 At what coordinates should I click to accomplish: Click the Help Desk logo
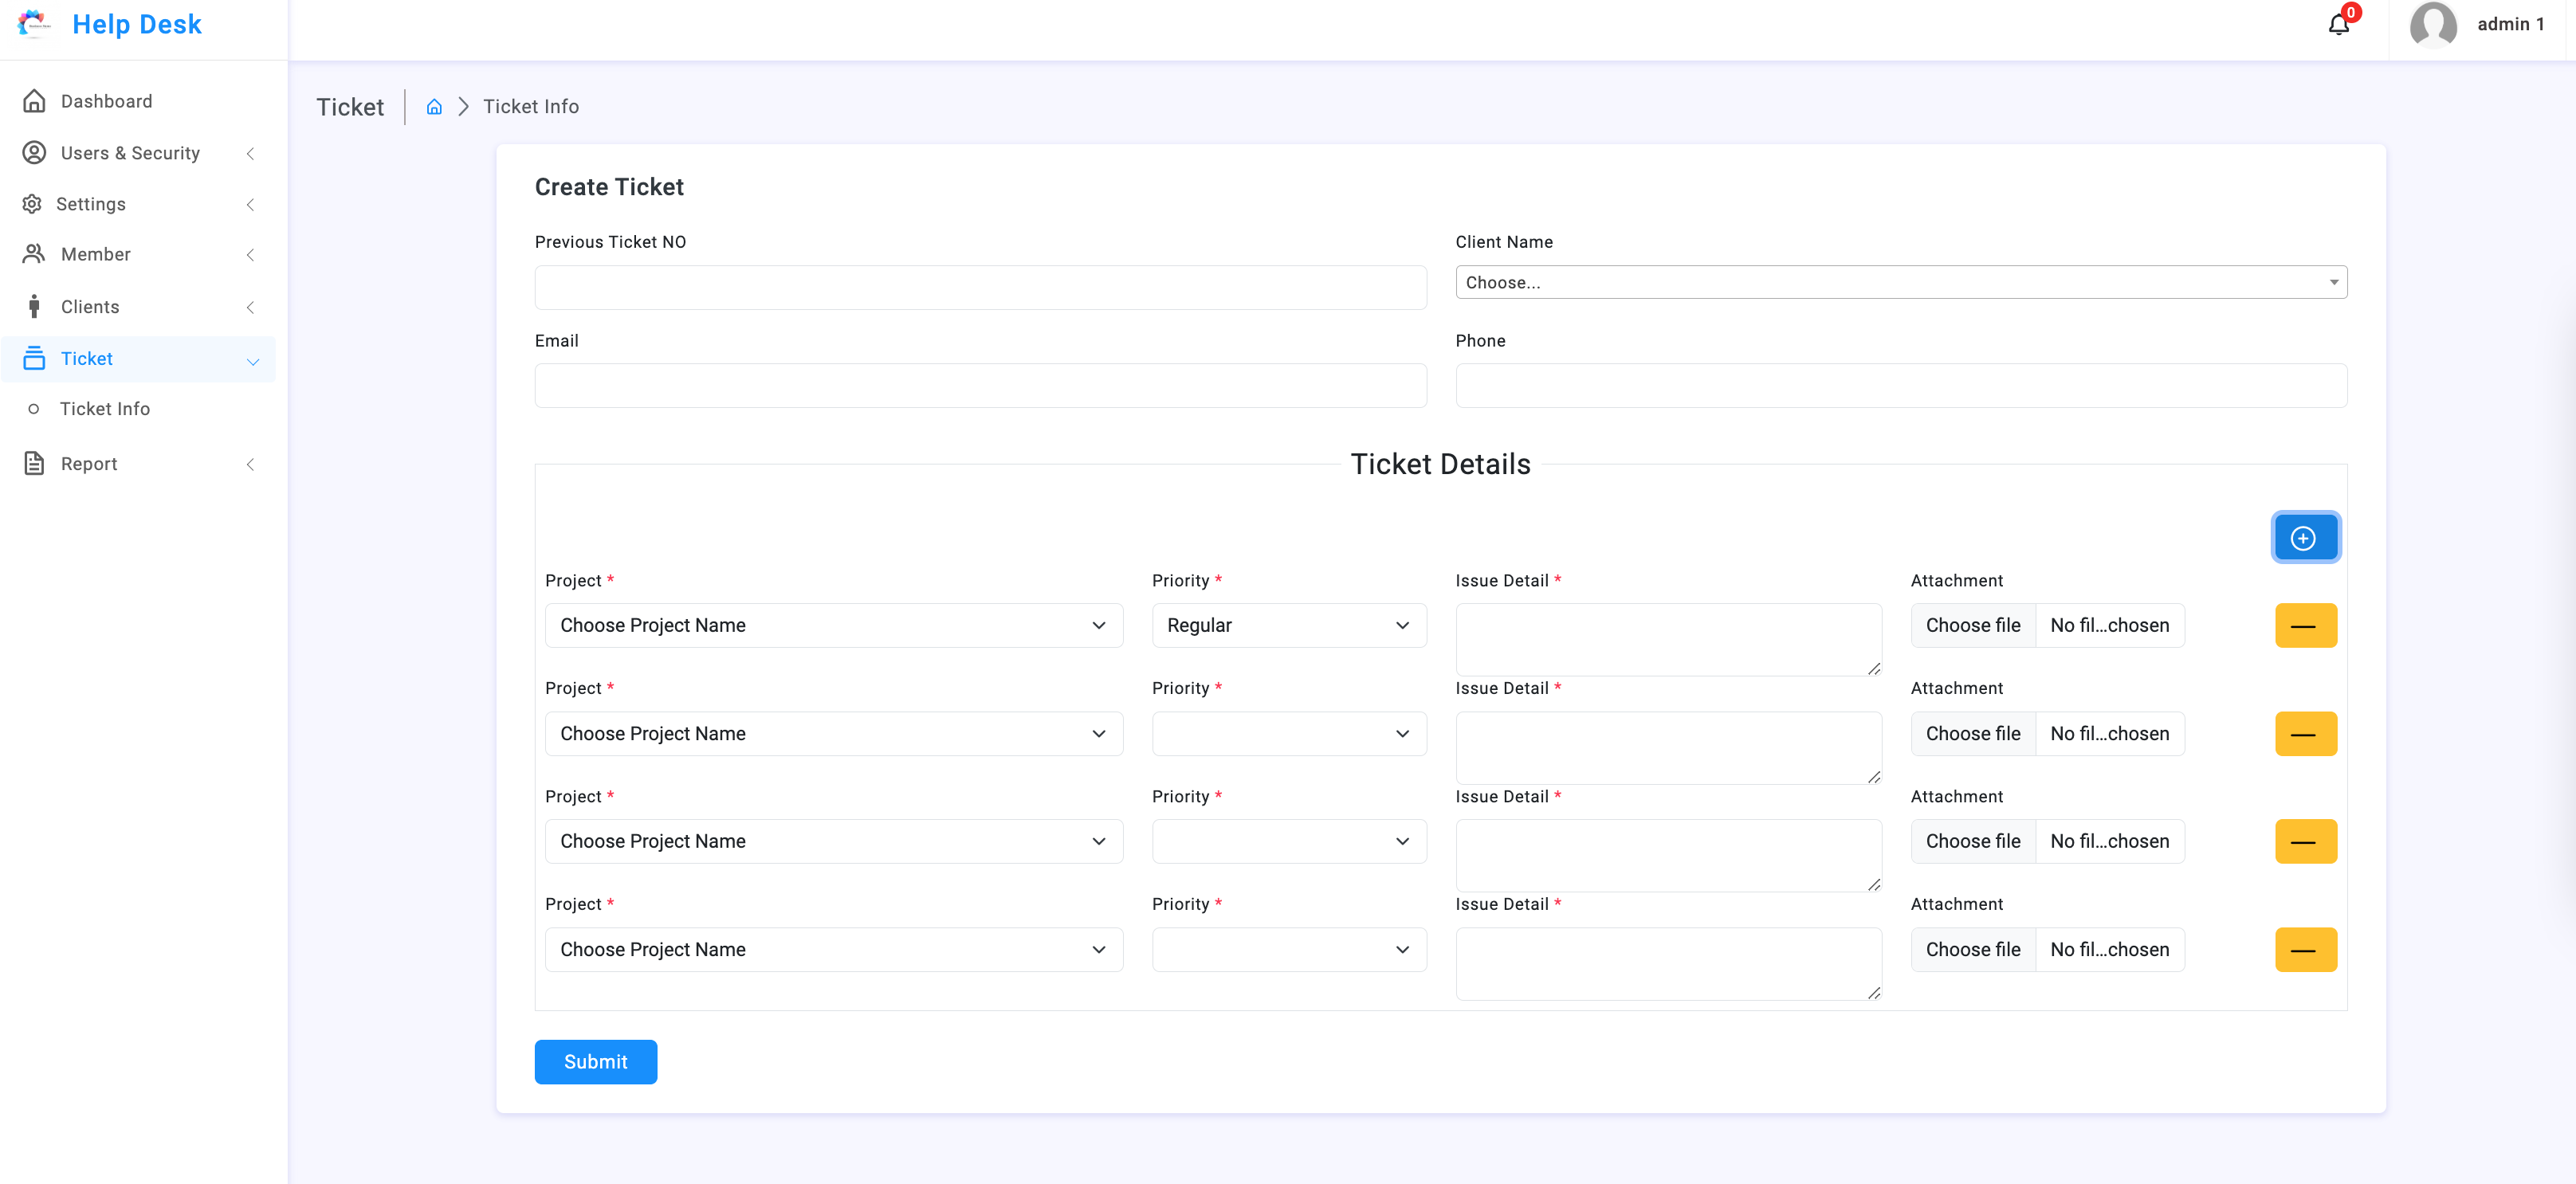111,24
